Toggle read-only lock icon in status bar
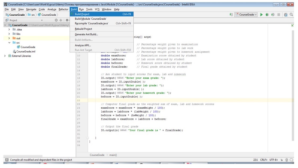Screen dimensions: 298x168 coord(282,160)
